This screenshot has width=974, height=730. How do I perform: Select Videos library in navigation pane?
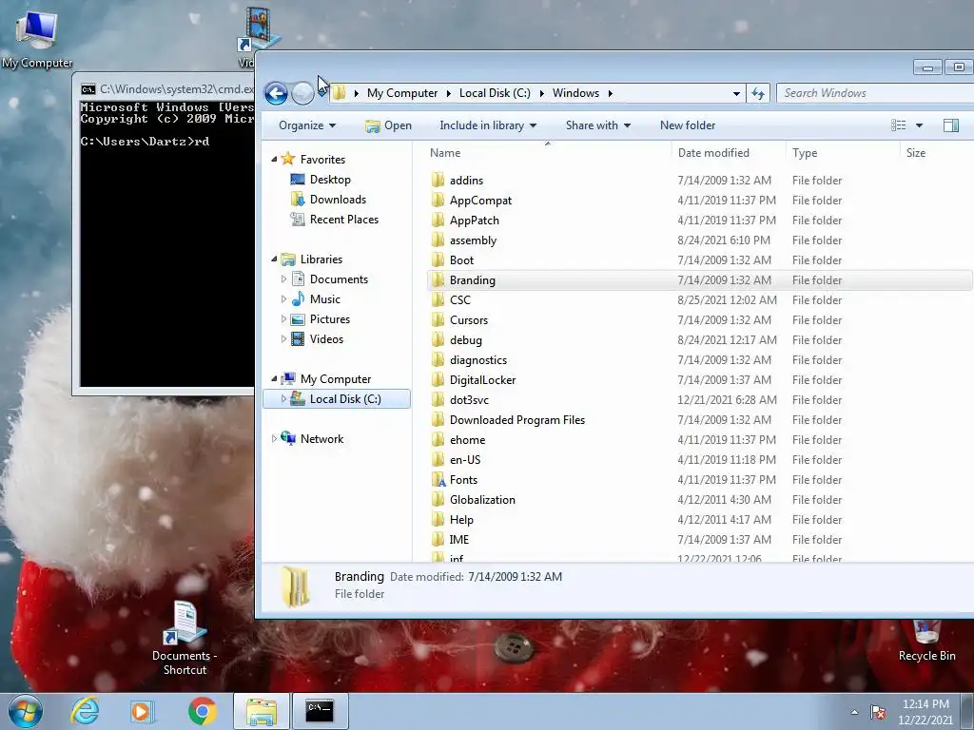tap(326, 339)
